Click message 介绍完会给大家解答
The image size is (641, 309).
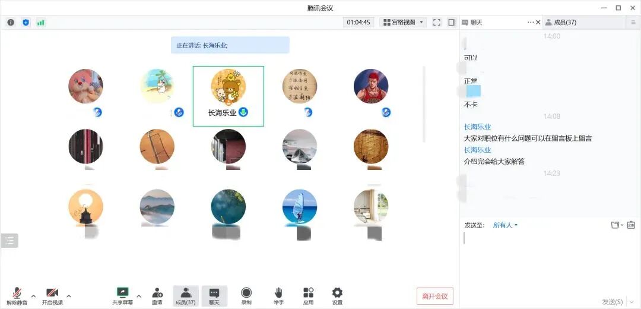point(494,161)
